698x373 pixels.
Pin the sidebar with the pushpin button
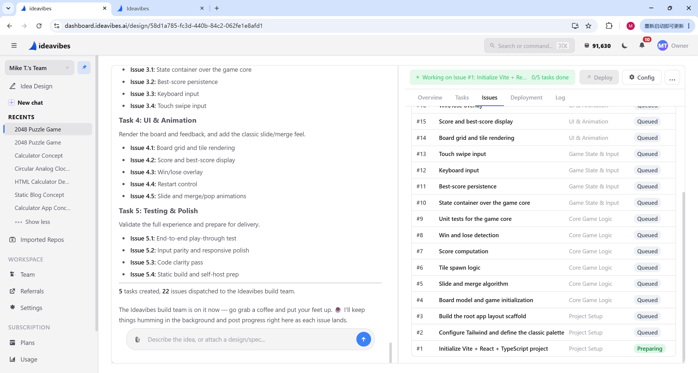pyautogui.click(x=84, y=67)
